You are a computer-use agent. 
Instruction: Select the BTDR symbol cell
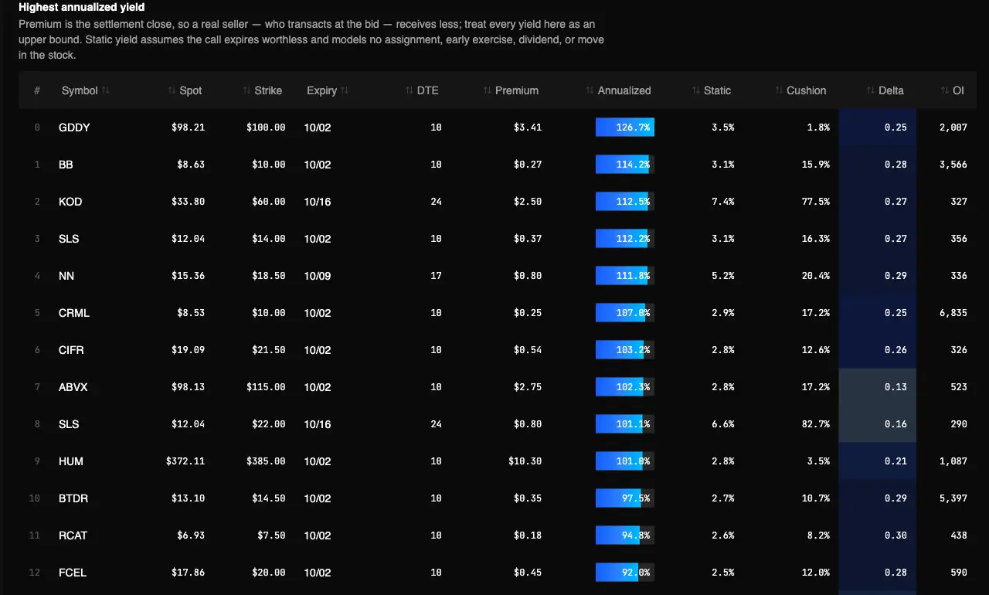(x=73, y=498)
